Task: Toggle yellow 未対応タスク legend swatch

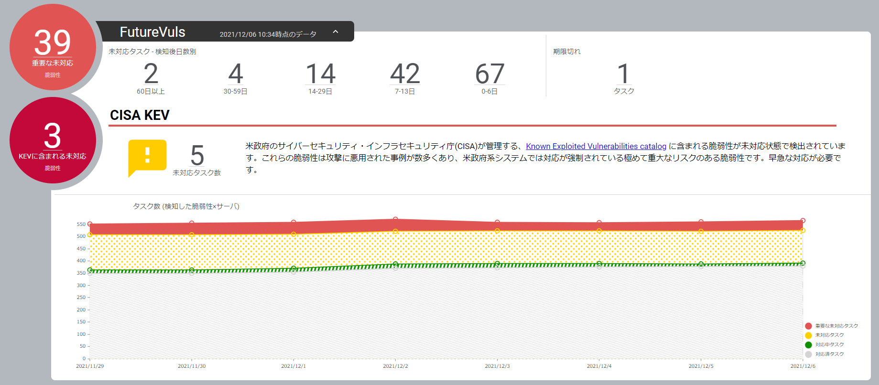Action: pos(808,335)
